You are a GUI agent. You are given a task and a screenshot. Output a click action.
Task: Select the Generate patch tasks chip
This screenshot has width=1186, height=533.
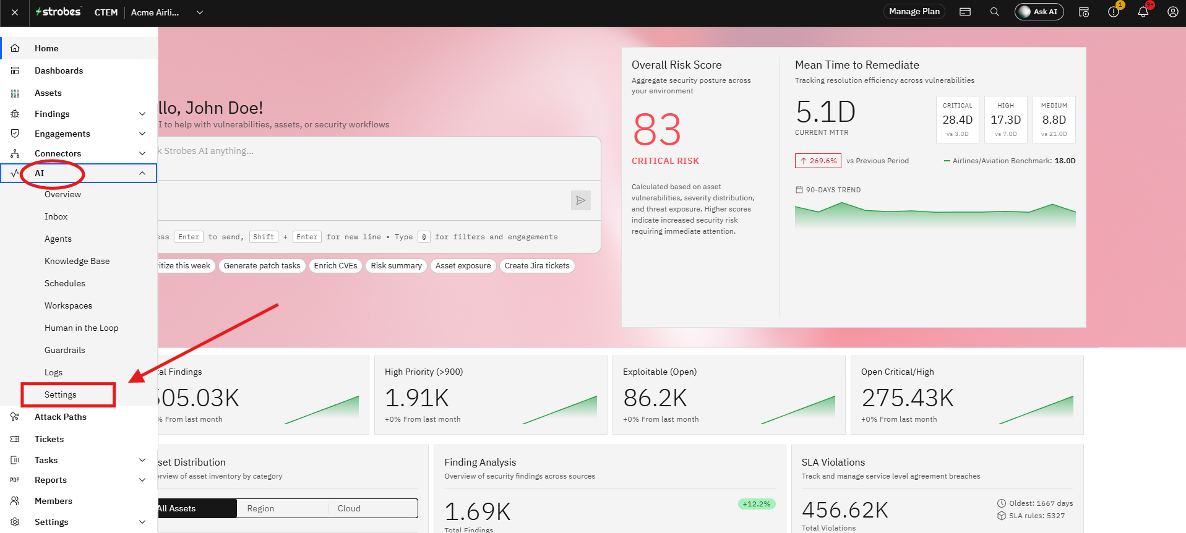(x=262, y=266)
